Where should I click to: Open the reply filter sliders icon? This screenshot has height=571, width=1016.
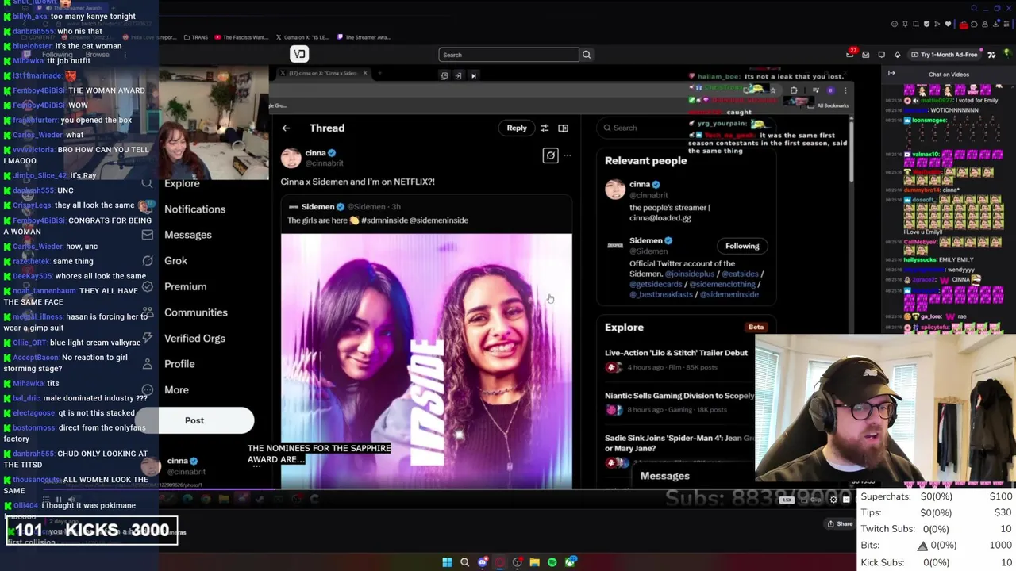pos(545,128)
